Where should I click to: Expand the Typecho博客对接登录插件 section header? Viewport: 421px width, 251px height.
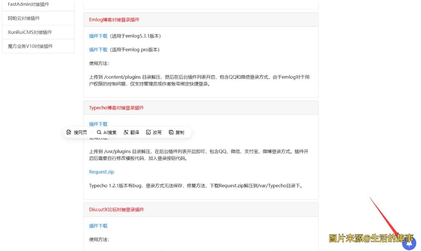tap(117, 107)
